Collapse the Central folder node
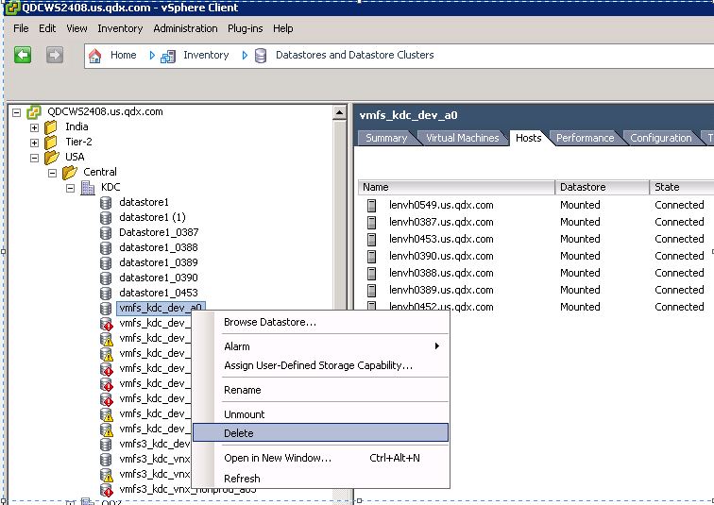Screen dimensions: 714x505 [x=52, y=173]
